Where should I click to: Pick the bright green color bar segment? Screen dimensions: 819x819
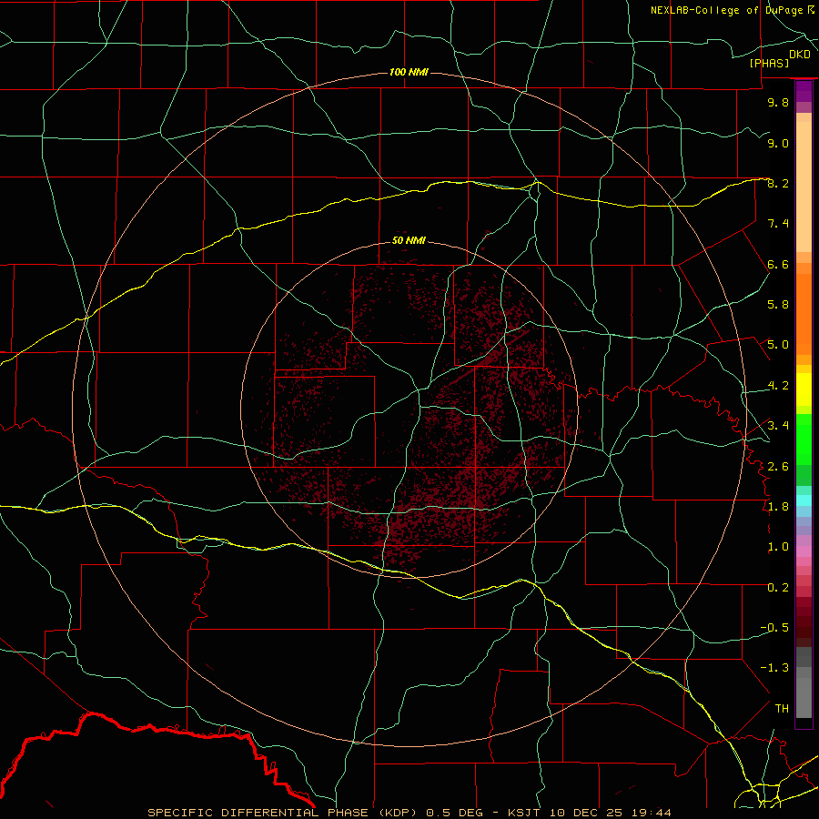[x=804, y=440]
